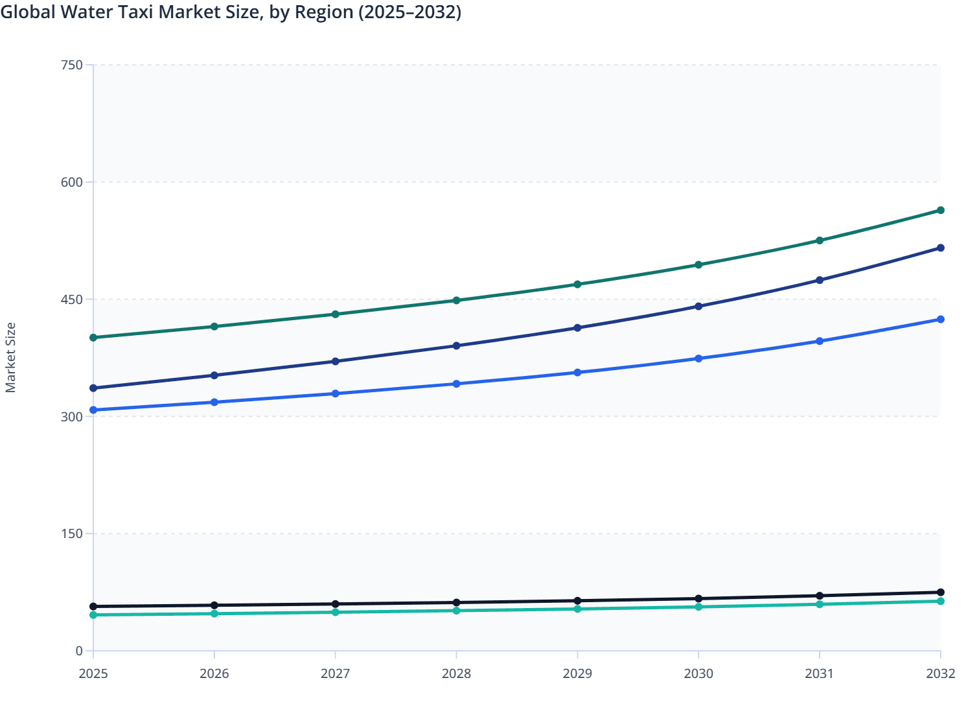The height and width of the screenshot is (726, 977).
Task: Click the bright blue line's 2031 marker
Action: coord(820,341)
